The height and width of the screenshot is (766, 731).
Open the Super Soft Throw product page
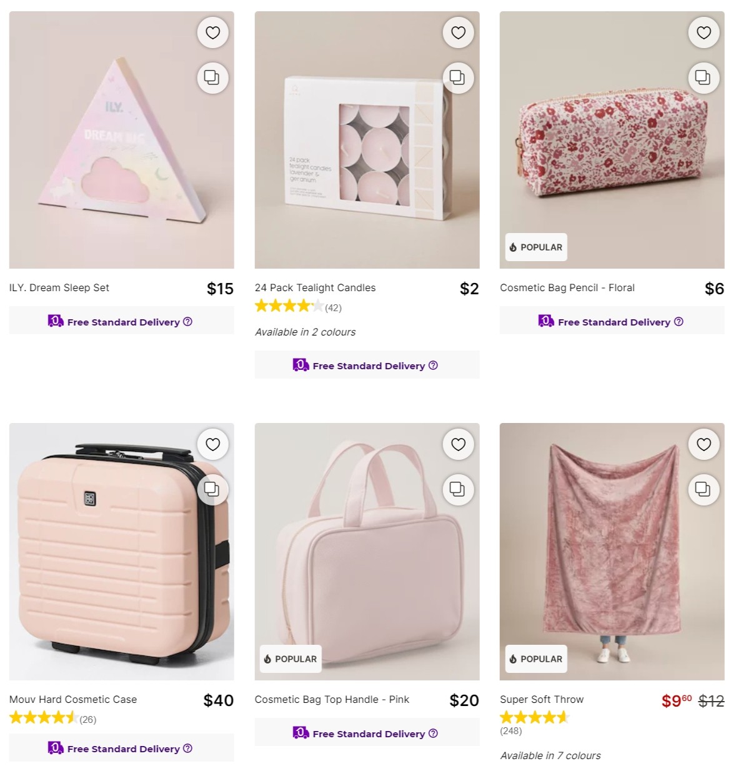click(x=541, y=699)
